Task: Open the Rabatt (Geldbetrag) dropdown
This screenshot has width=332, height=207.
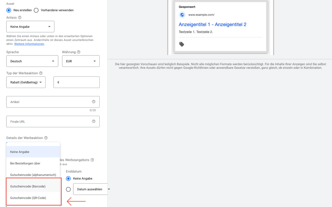Action: (26, 82)
